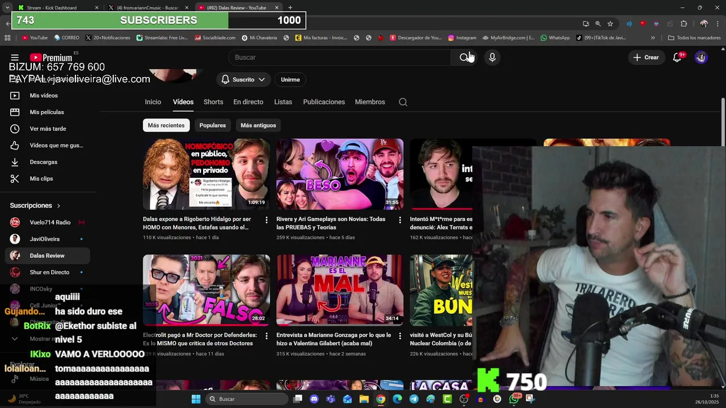Screen dimensions: 726x408
Task: Open three-dot menu for Electrolit video
Action: [x=266, y=336]
